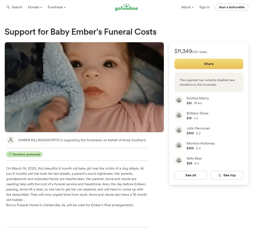The width and height of the screenshot is (257, 228).
Task: Click the Search text in header
Action: [x=17, y=7]
